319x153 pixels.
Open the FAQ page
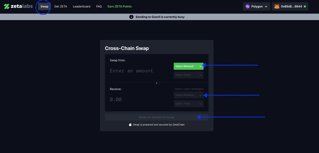click(x=99, y=6)
